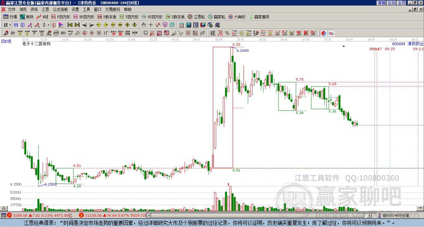
Task: Open the 公式选股 menu
Action: [60, 10]
